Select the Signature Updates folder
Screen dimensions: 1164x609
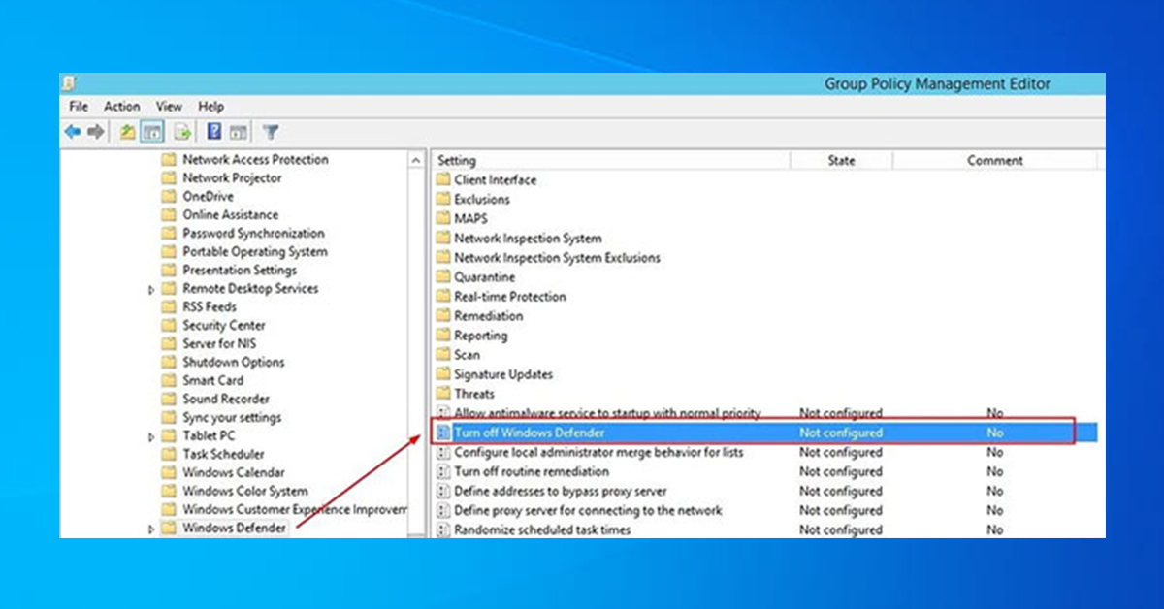click(x=501, y=373)
